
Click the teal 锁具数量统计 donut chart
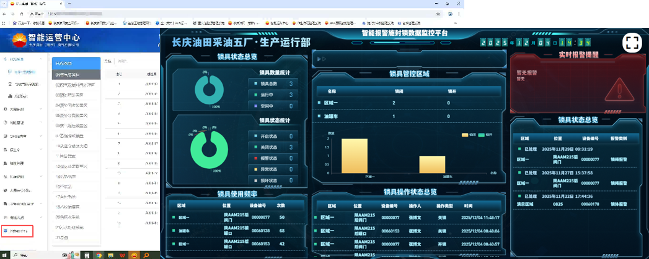(210, 90)
